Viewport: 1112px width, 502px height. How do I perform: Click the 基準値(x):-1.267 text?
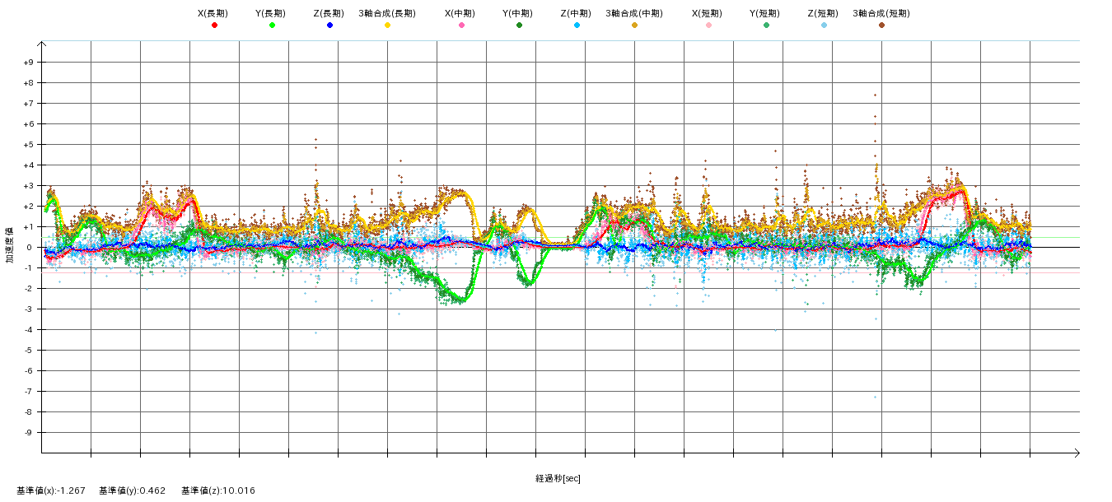coord(51,490)
